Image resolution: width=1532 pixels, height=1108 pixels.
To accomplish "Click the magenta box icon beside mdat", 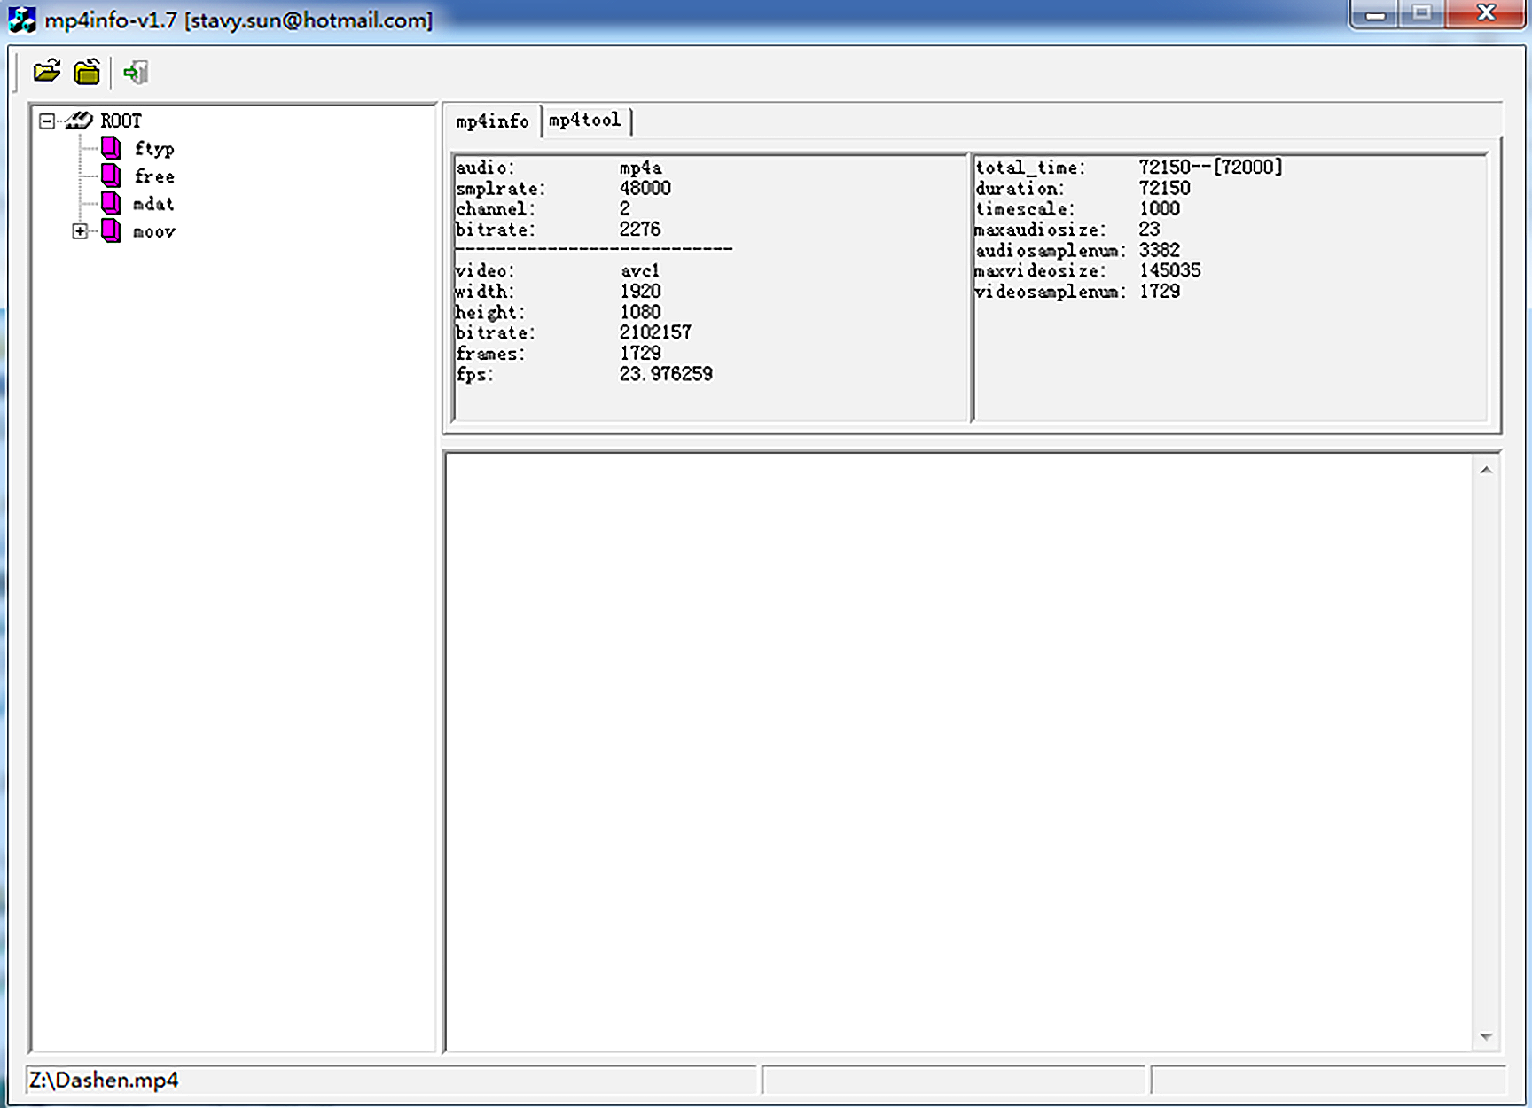I will tap(111, 203).
